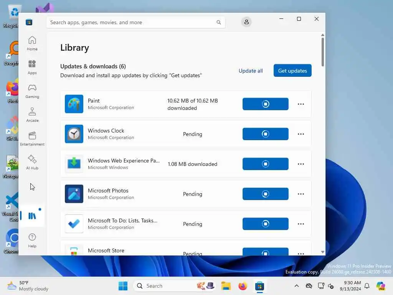
Task: Click the Update all link
Action: pos(251,71)
